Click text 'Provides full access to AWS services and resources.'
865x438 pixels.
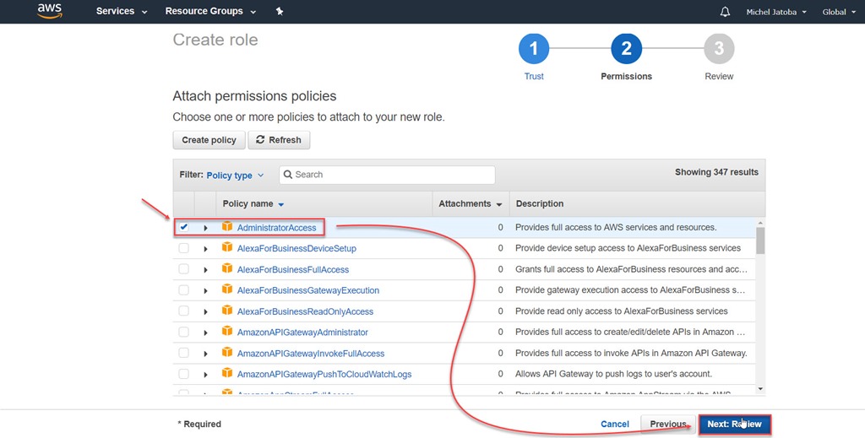(616, 227)
